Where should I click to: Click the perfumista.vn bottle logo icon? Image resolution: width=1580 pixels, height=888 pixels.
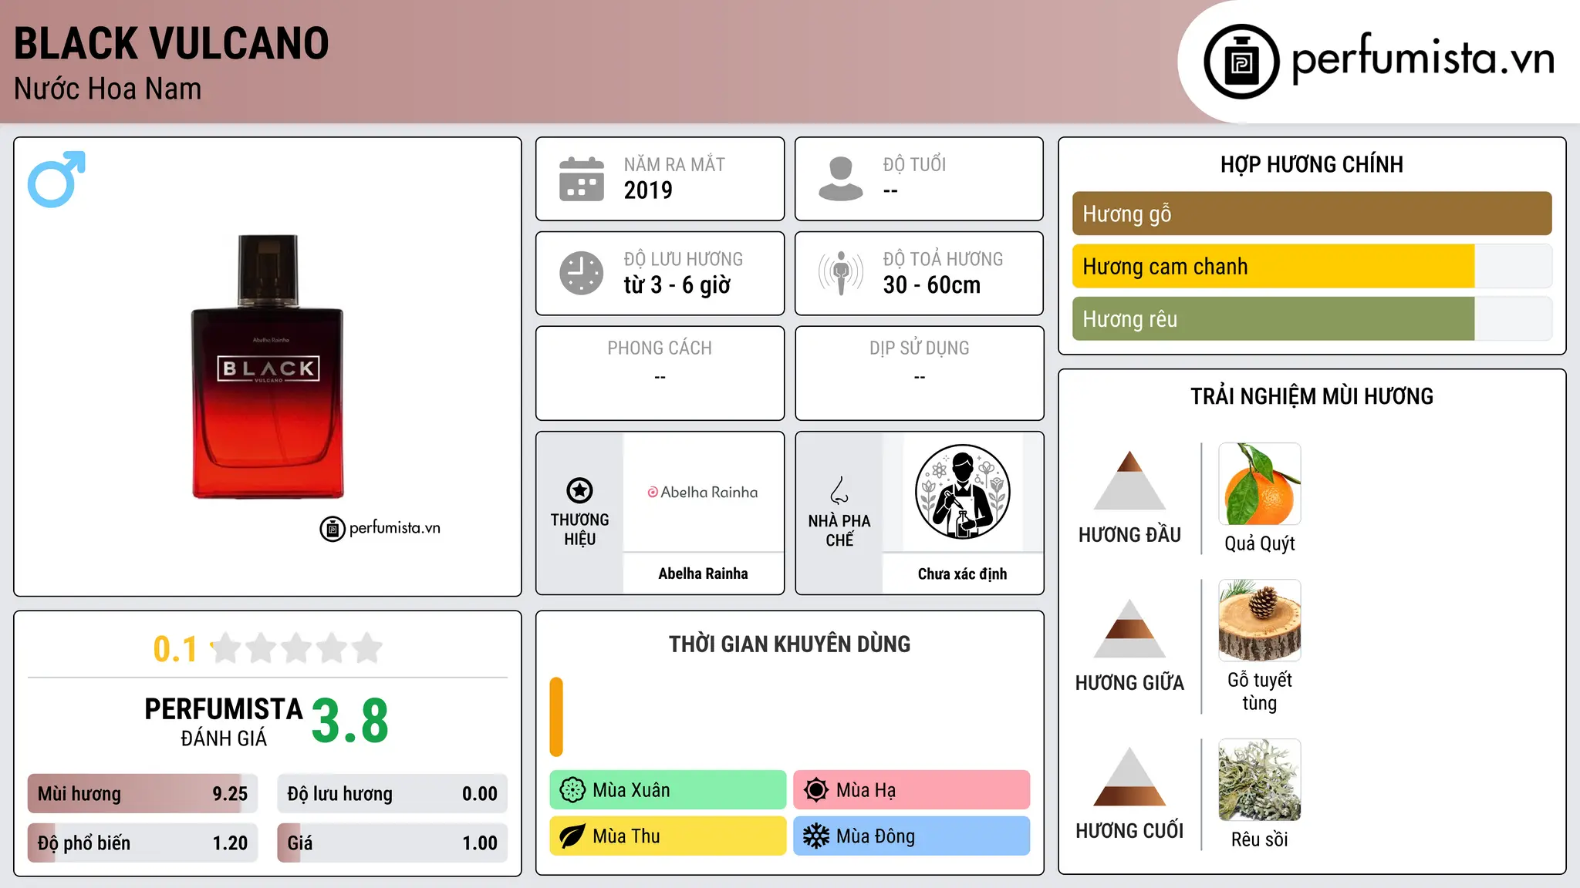tap(1241, 62)
